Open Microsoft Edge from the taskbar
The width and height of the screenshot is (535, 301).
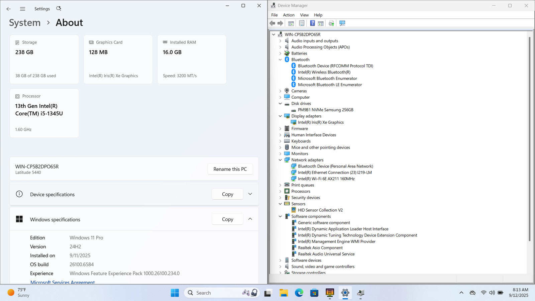[299, 293]
